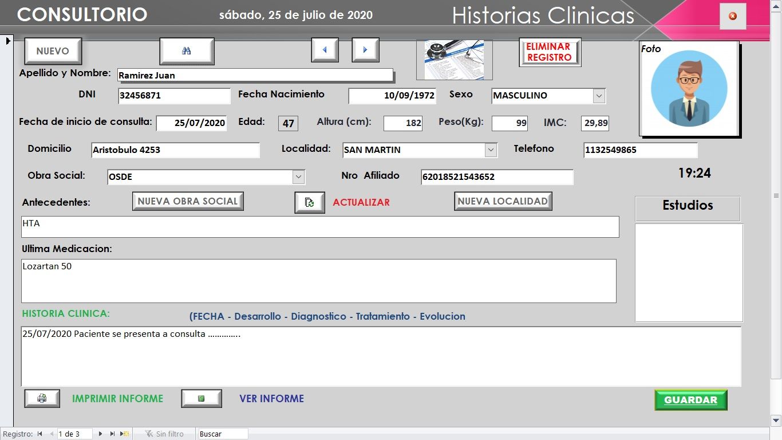Click the printer icon beside Imprimir Informe
The height and width of the screenshot is (440, 782).
(x=42, y=398)
